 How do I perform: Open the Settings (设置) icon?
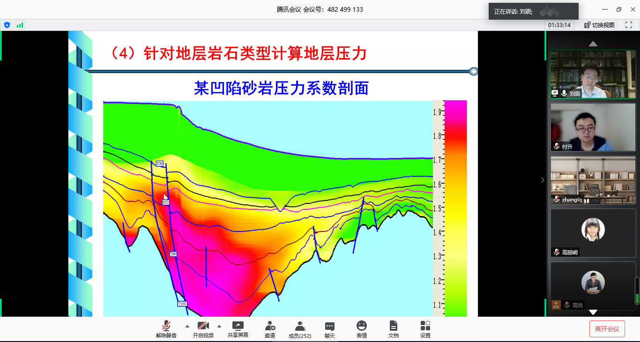pos(425,329)
